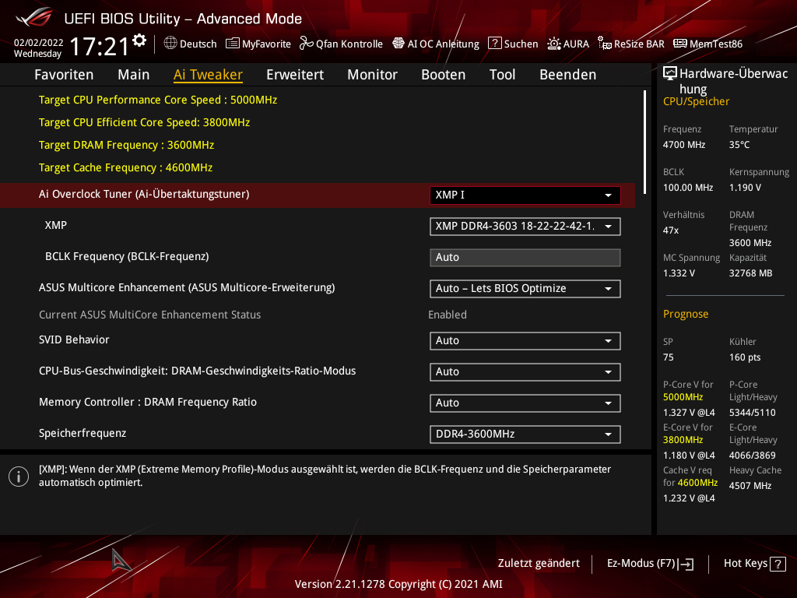Viewport: 797px width, 598px height.
Task: Click the globe language icon for Deutsch
Action: 170,44
